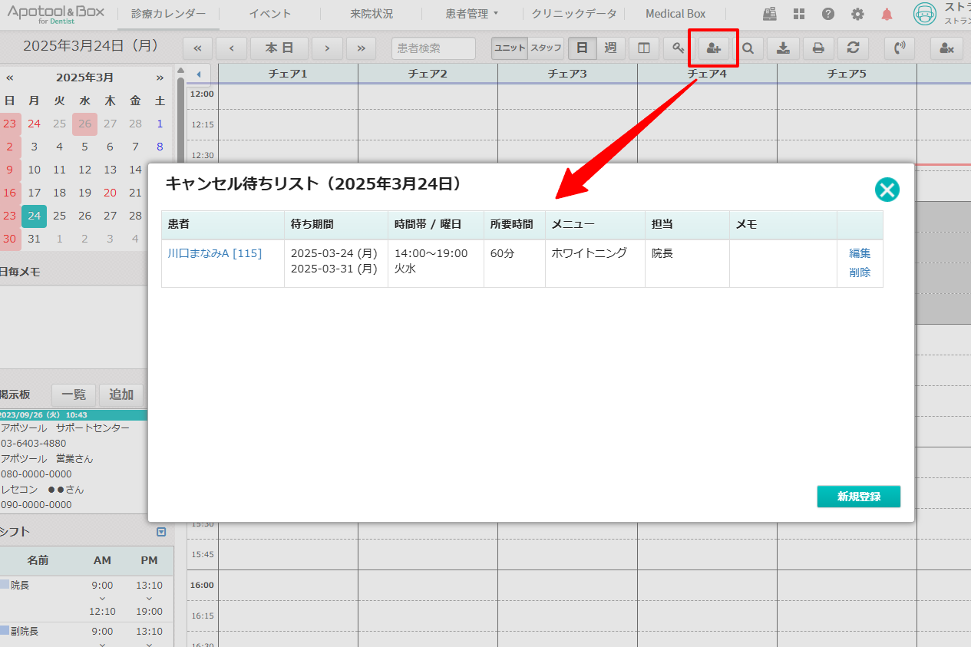The width and height of the screenshot is (971, 647).
Task: Click the cancel waiting list add-user icon
Action: (713, 48)
